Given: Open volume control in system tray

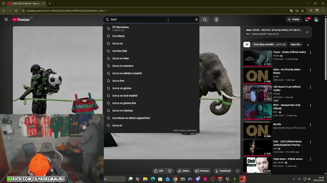Looking at the screenshot, I should (x=309, y=179).
